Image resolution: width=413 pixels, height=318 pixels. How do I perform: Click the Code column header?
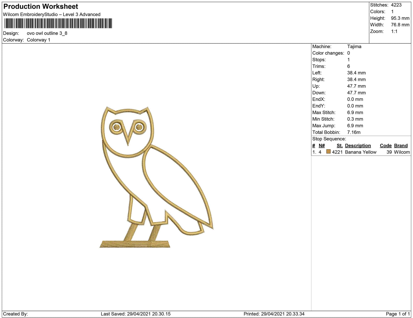tap(386, 146)
